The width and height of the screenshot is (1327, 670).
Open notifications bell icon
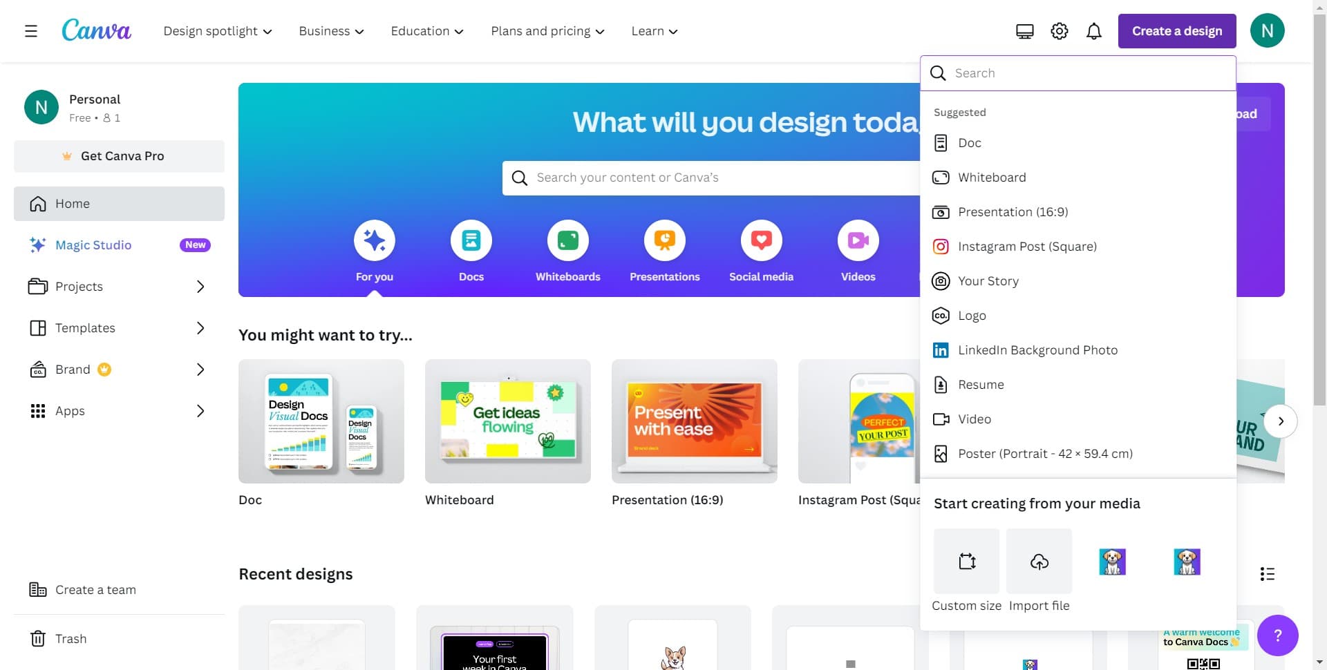(1093, 31)
